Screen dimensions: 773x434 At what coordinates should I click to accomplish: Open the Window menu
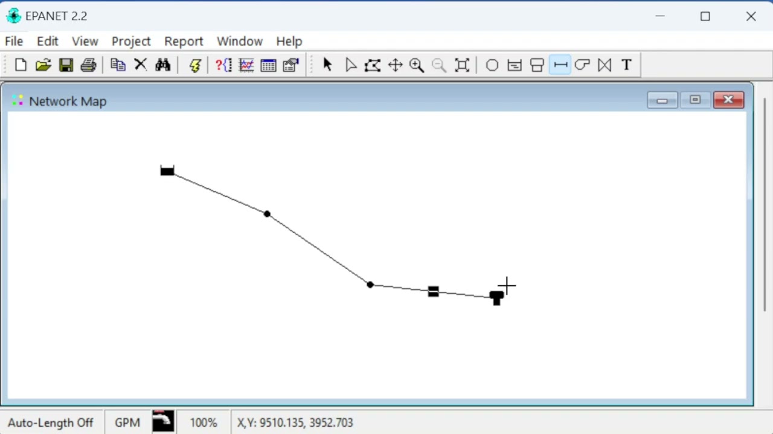coord(240,41)
